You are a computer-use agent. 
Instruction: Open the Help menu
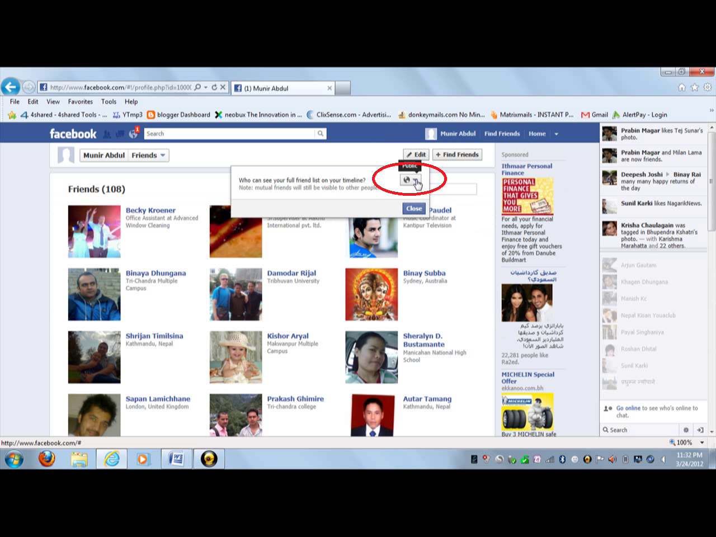point(131,102)
